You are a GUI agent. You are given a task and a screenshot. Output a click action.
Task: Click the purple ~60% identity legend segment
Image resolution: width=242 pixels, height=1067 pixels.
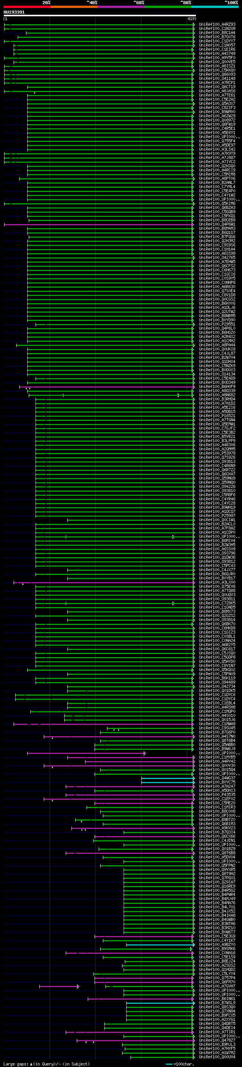121,7
